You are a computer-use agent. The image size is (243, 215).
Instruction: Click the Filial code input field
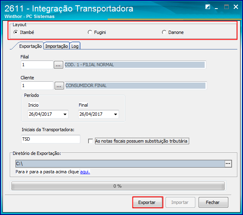point(37,65)
